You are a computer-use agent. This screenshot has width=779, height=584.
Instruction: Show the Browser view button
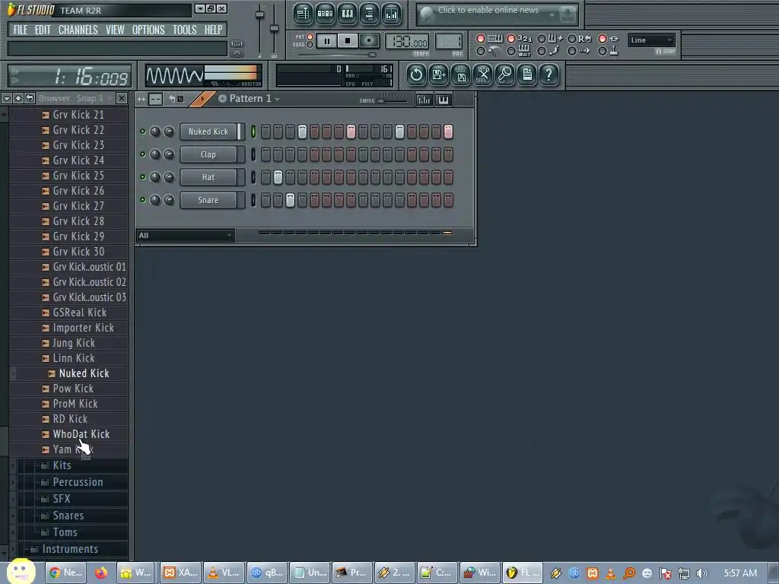click(x=369, y=14)
